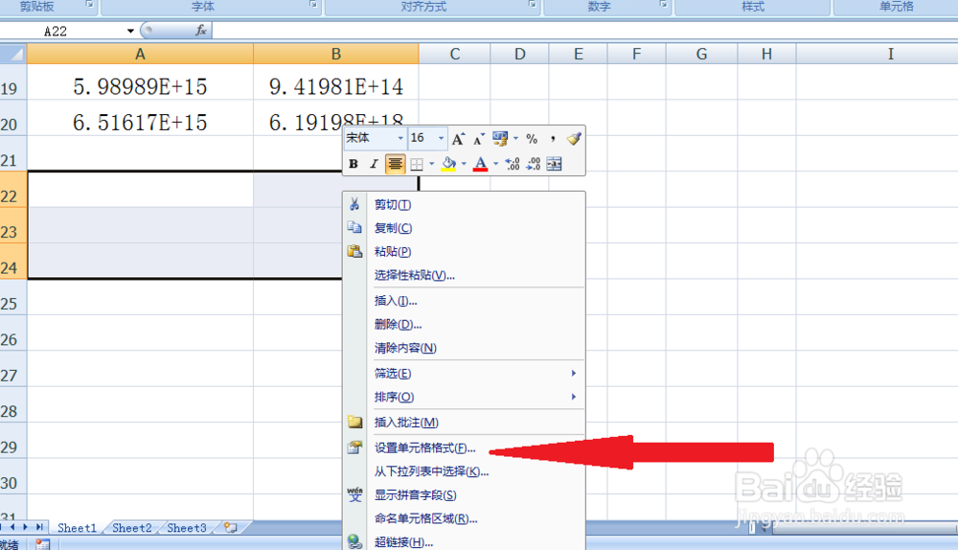Screen dimensions: 958x550
Task: Go to last sheet navigation arrow
Action: (x=39, y=527)
